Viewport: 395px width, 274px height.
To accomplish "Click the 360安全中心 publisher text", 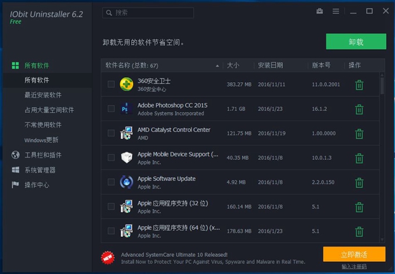I will click(152, 89).
